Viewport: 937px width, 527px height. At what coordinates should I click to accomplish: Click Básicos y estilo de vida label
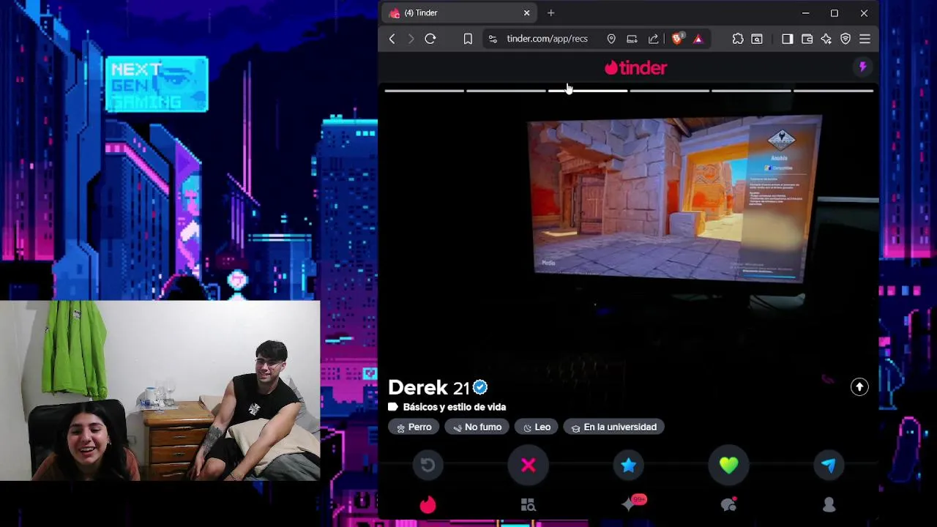tap(454, 407)
